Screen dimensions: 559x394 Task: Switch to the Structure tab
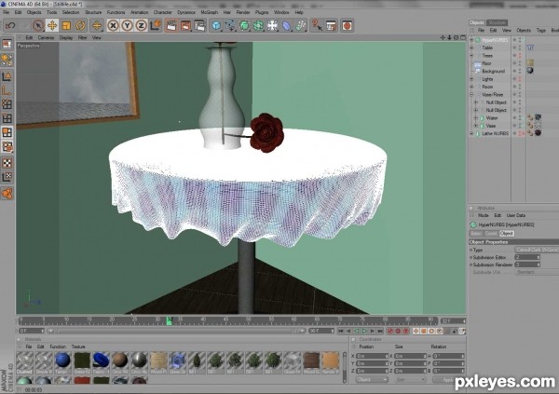pos(497,22)
